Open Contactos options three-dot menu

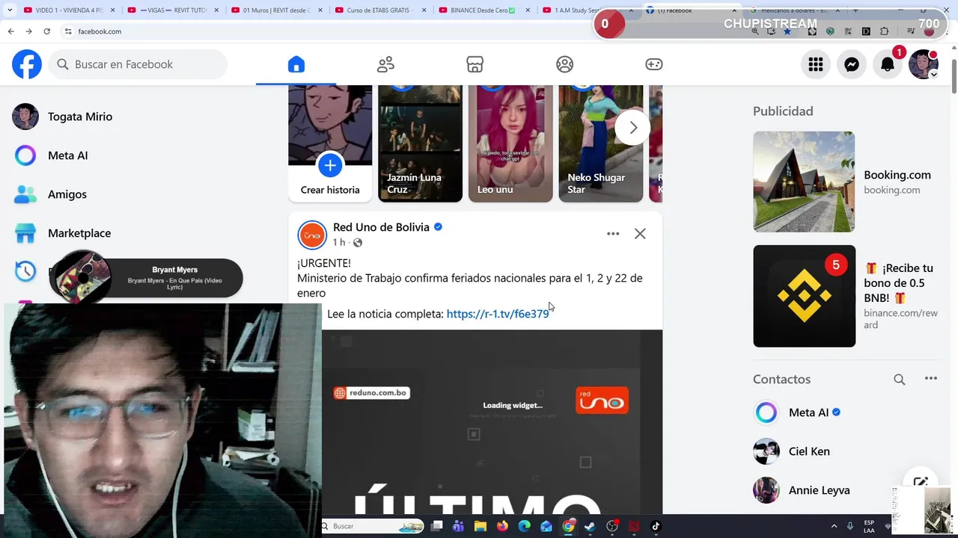(931, 379)
